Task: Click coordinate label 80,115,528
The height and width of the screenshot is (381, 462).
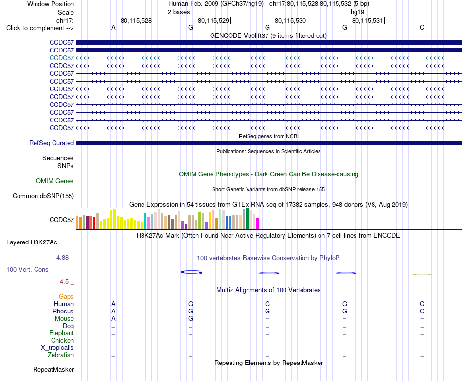Action: coord(136,20)
